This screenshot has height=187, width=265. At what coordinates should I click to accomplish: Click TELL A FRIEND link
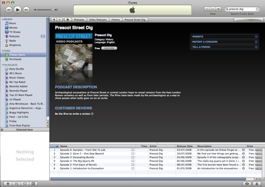tap(224, 47)
